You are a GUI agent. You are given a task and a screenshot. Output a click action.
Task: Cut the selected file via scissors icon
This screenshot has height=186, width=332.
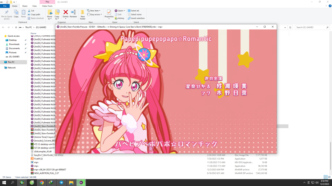pos(31,11)
